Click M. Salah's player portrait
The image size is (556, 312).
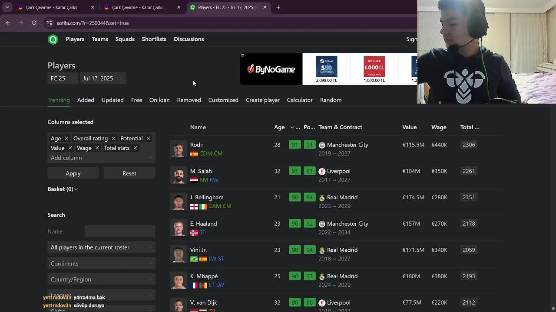(x=179, y=175)
